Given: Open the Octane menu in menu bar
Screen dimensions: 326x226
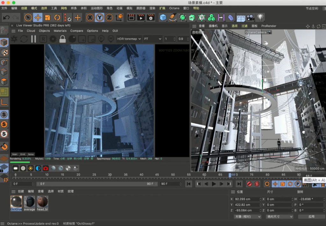Looking at the screenshot, I should pos(174,8).
